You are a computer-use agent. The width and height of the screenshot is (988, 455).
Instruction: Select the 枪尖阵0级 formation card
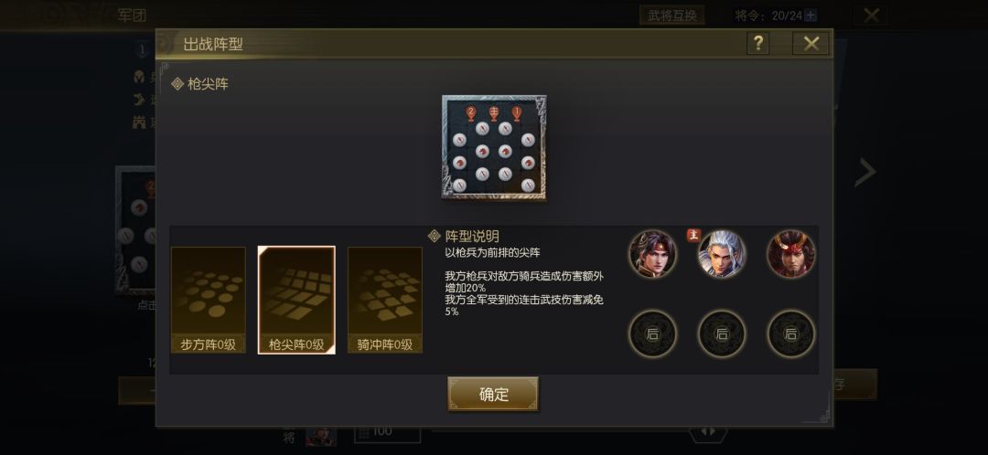(296, 300)
